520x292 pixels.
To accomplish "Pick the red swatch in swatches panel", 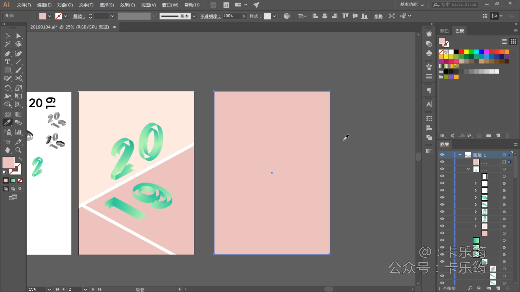I will pyautogui.click(x=461, y=52).
